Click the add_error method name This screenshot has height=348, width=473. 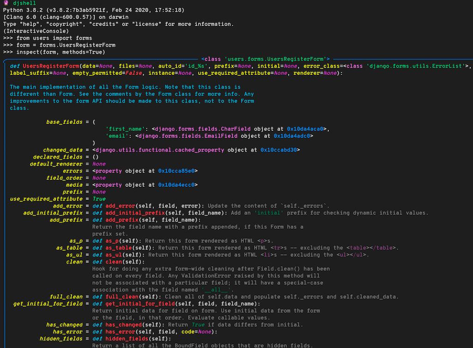[x=120, y=205]
